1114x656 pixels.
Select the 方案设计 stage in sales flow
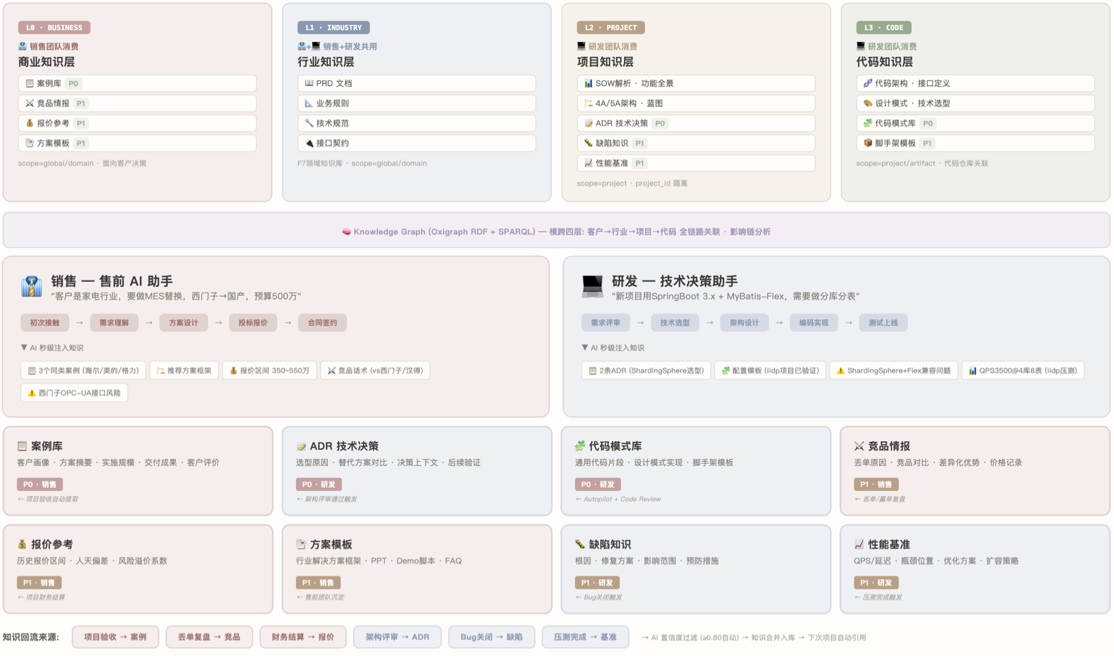(x=184, y=323)
